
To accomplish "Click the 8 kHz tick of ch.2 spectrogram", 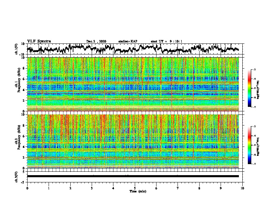I will coord(24,125).
